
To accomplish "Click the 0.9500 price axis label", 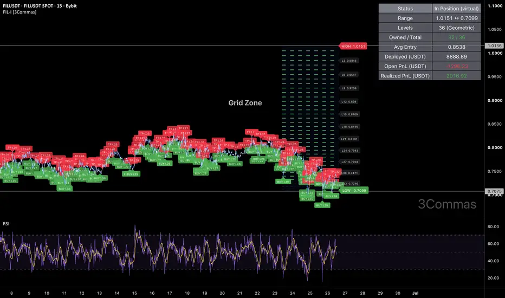I will tap(495, 77).
